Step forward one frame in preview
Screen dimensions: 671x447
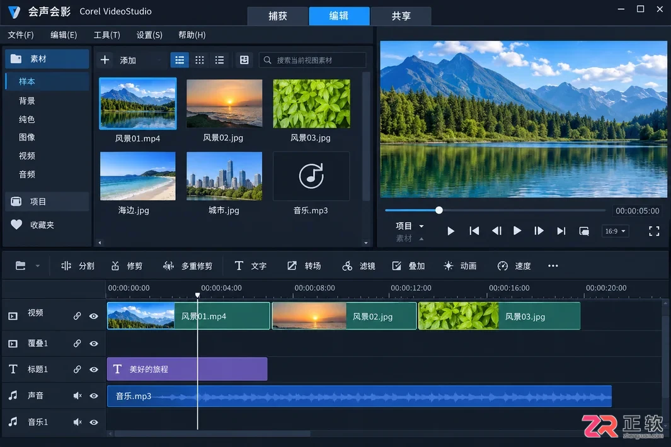coord(539,232)
